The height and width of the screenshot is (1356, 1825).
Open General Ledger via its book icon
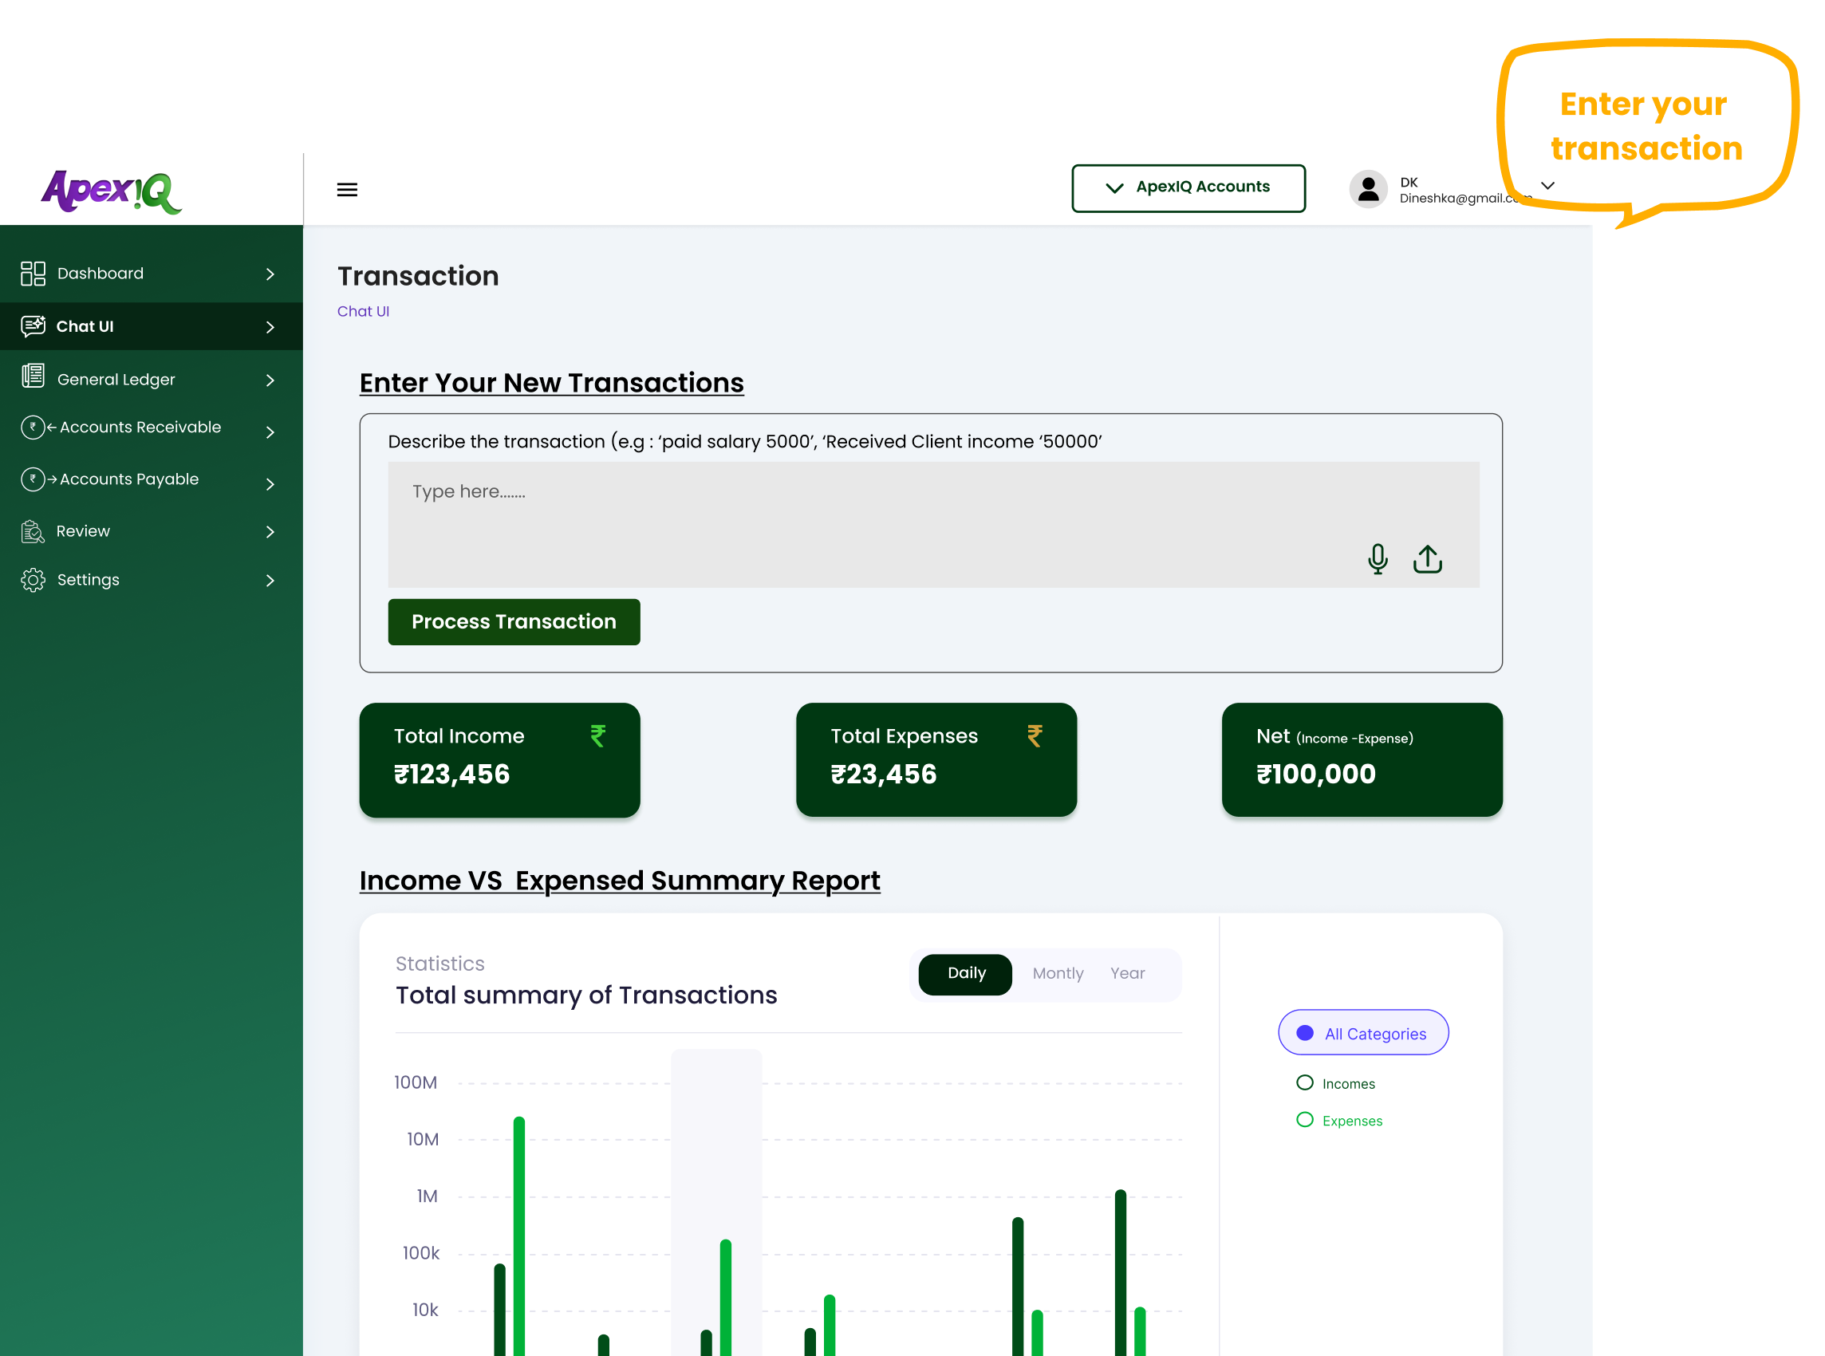(x=34, y=378)
